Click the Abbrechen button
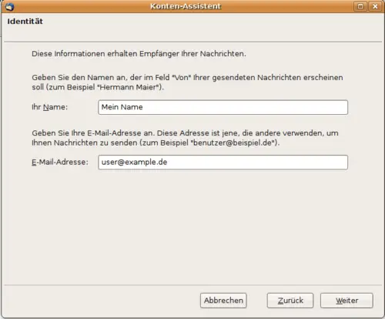The height and width of the screenshot is (319, 385). pos(223,301)
